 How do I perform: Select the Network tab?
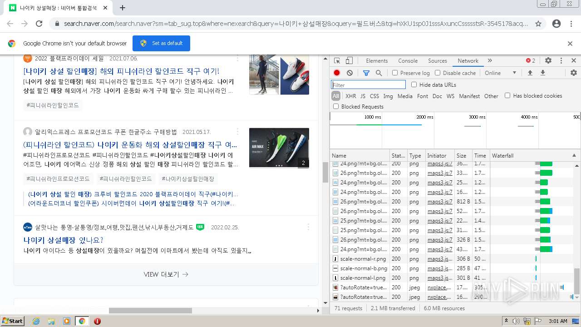468,61
